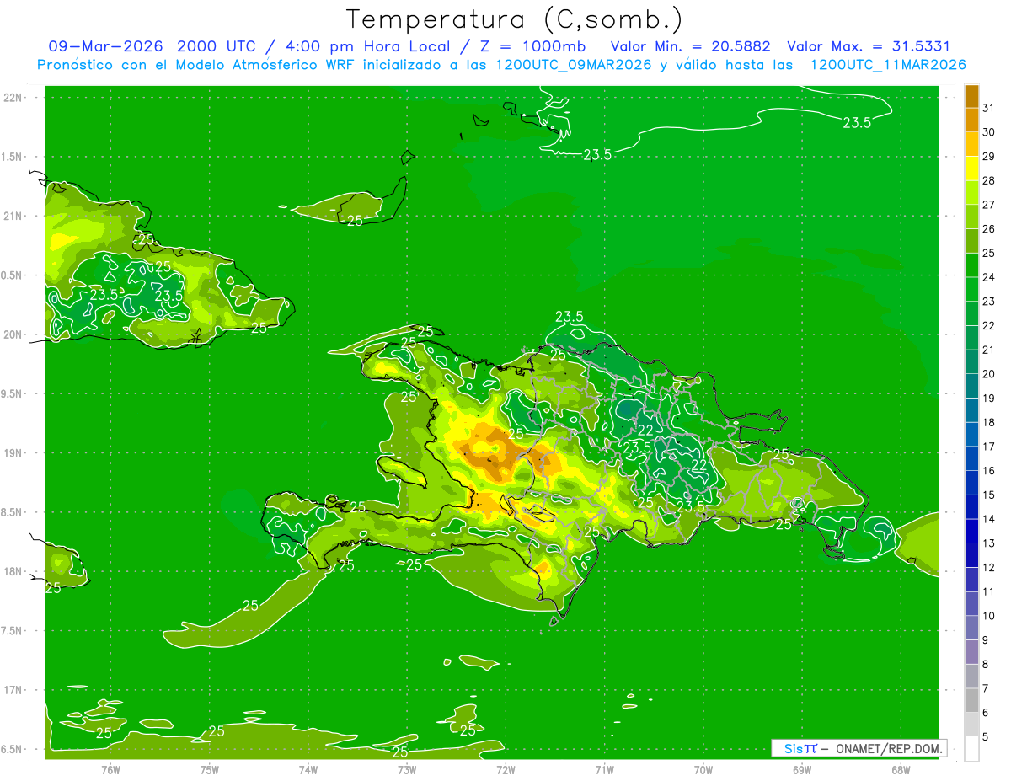
Task: Click the '25' contour label on the bottom map edge
Action: pos(400,752)
